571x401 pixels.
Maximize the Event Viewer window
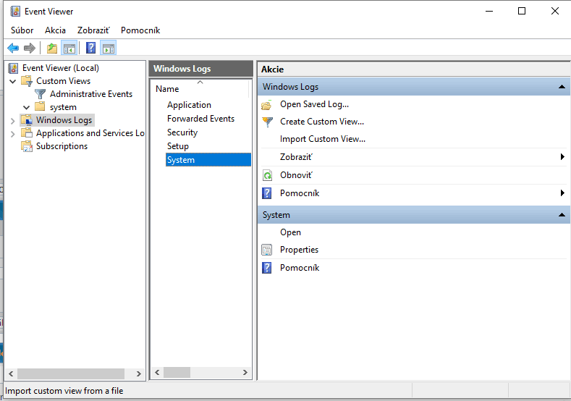click(x=522, y=12)
